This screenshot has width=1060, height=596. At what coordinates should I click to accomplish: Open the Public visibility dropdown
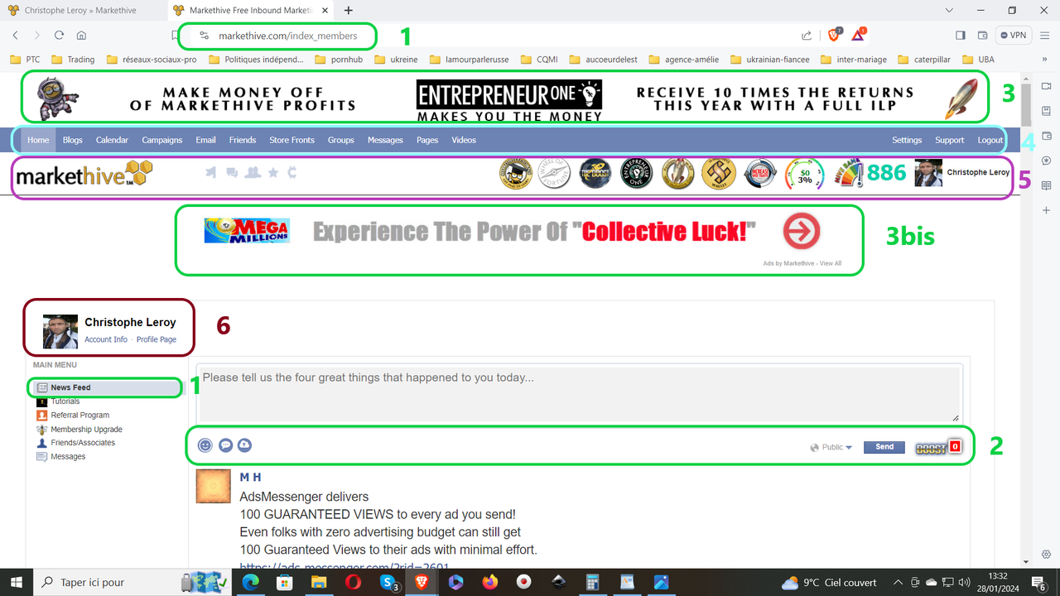click(831, 447)
